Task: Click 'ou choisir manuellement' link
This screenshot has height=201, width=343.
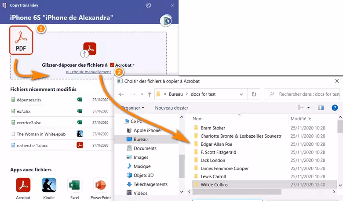Action: 88,72
